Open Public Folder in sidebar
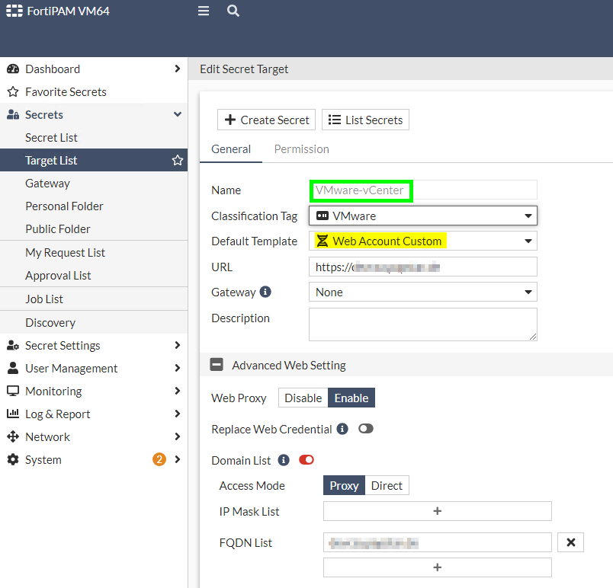The image size is (613, 588). coord(94,228)
